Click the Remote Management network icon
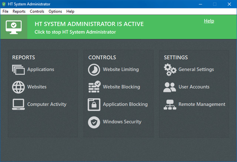237x162 pixels. pyautogui.click(x=170, y=104)
